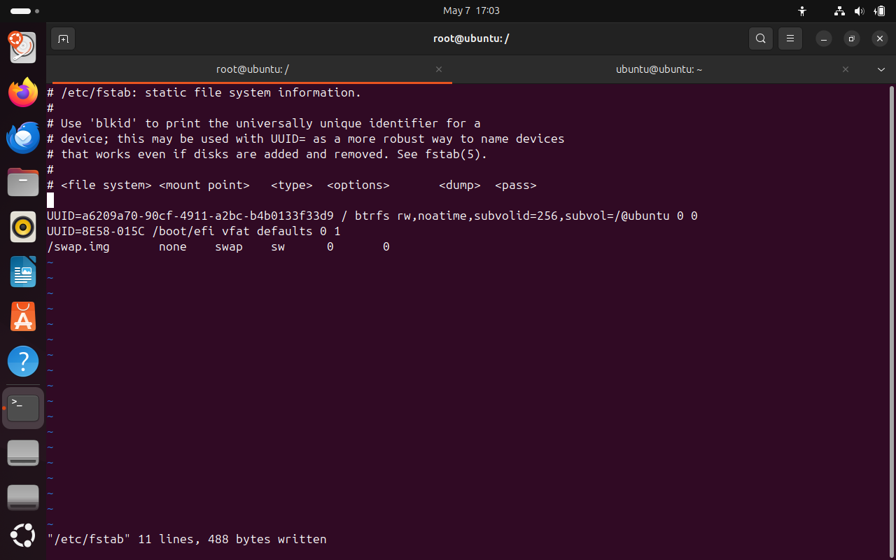
Task: Launch Rhythmbox music player from the dock
Action: [23, 227]
